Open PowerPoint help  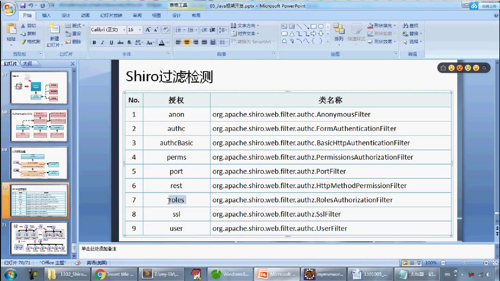pyautogui.click(x=496, y=15)
